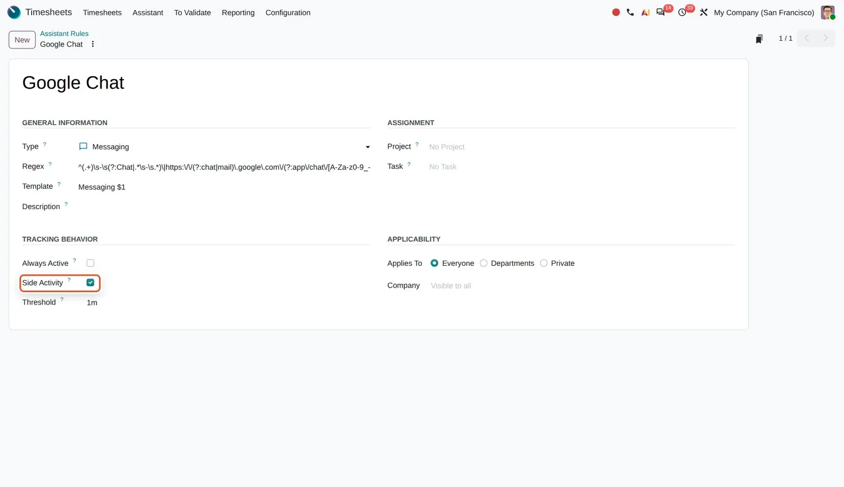Select the Departments radio option
Image resolution: width=844 pixels, height=487 pixels.
(x=484, y=263)
